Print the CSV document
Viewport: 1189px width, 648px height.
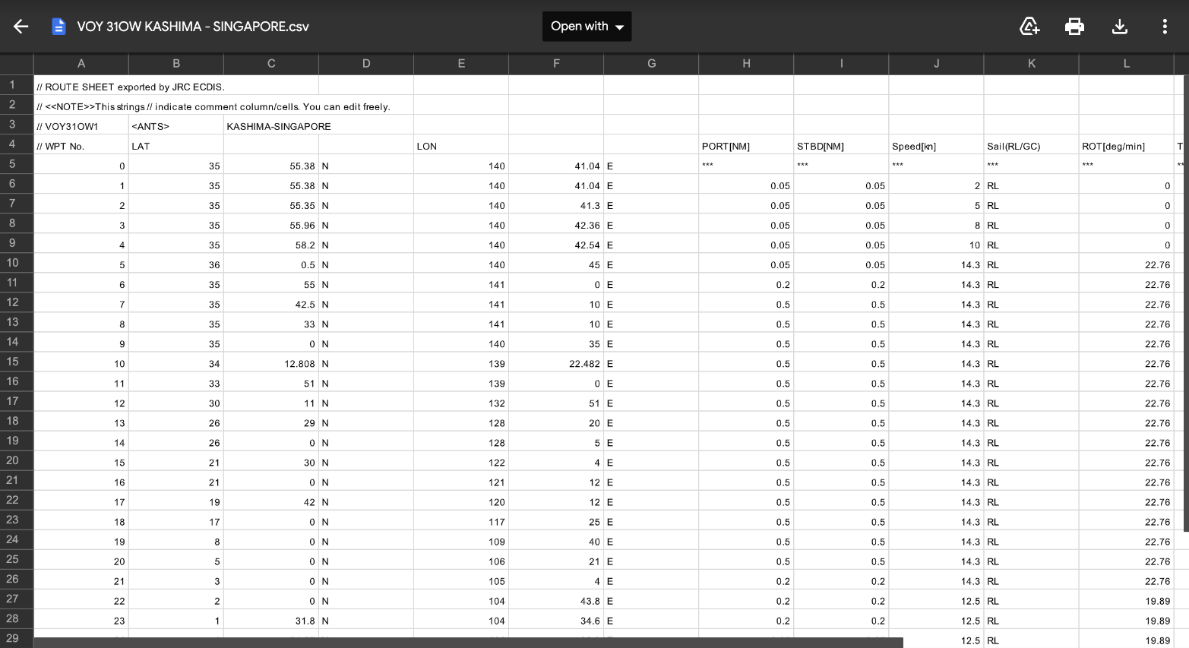1074,27
